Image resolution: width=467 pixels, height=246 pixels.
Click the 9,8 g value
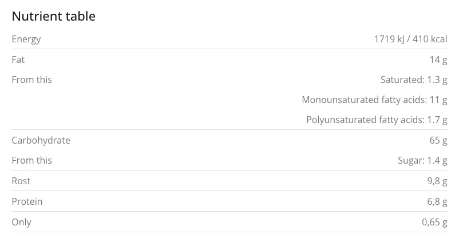tap(436, 181)
